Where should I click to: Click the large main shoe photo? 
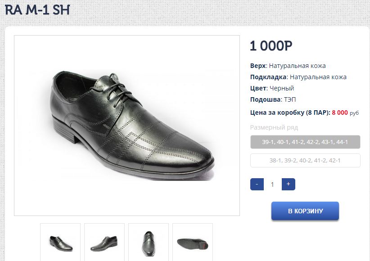click(x=127, y=126)
